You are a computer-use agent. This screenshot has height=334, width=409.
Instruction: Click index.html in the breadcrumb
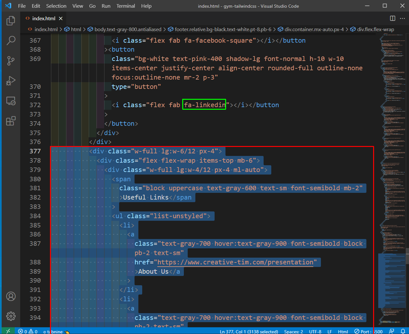pyautogui.click(x=46, y=29)
